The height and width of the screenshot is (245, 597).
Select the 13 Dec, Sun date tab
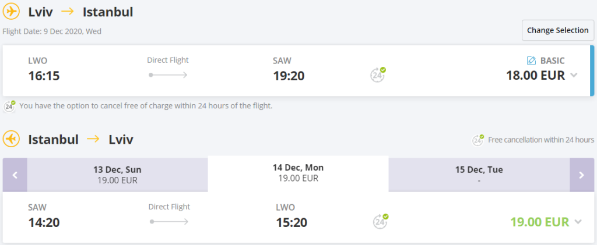point(117,175)
